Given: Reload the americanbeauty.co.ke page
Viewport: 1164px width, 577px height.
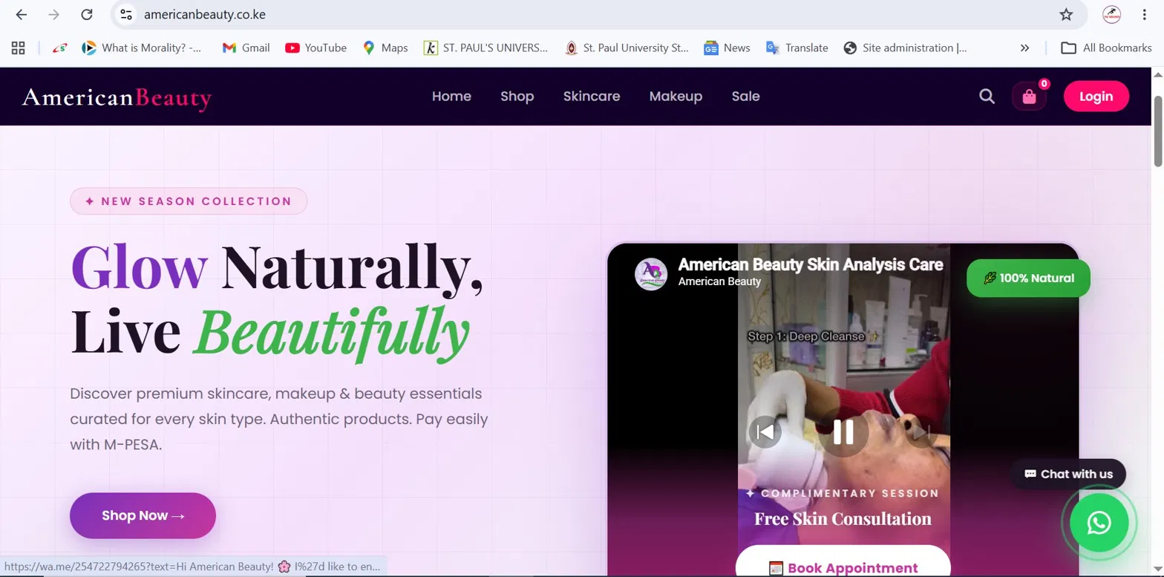Looking at the screenshot, I should point(87,14).
